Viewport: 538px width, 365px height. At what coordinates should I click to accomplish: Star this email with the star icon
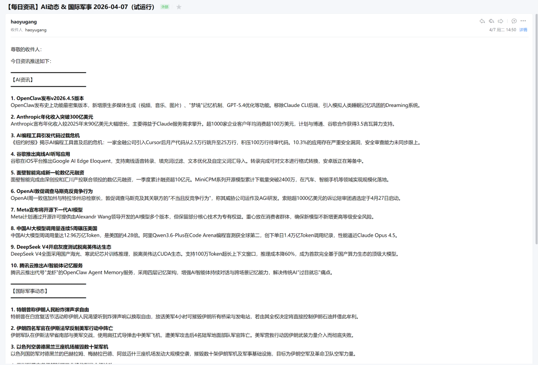tap(179, 7)
